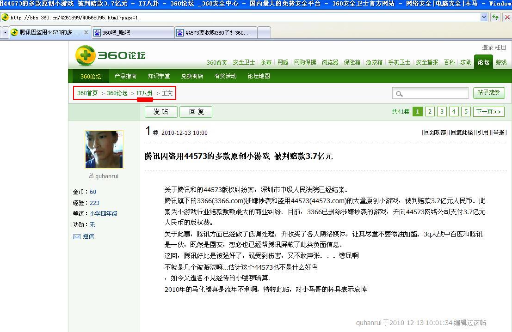Open 手机卫士 in top navigation
This screenshot has width=512, height=332.
(399, 62)
